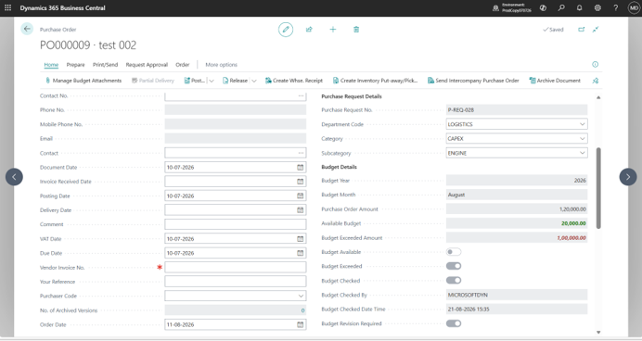Open the Copilot icon in header
Viewport: 642px width, 341px height.
pyautogui.click(x=543, y=7)
